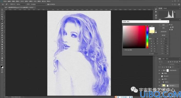Open the Window menu

pos(44,1)
